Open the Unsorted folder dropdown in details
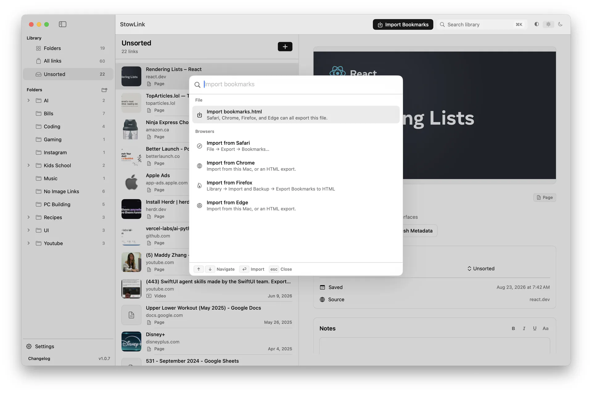 click(481, 268)
